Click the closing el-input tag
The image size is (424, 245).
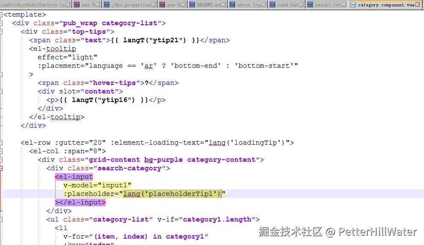click(x=82, y=202)
